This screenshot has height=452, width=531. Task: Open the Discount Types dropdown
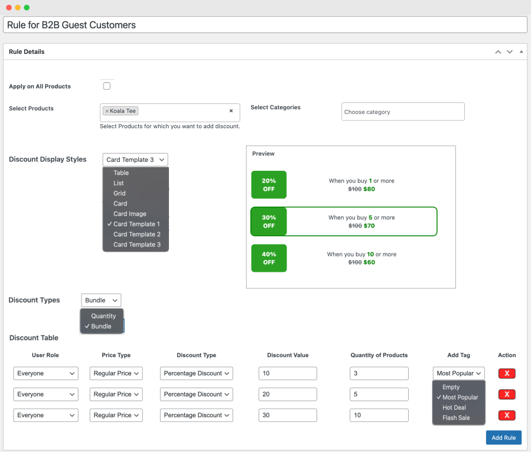(101, 300)
